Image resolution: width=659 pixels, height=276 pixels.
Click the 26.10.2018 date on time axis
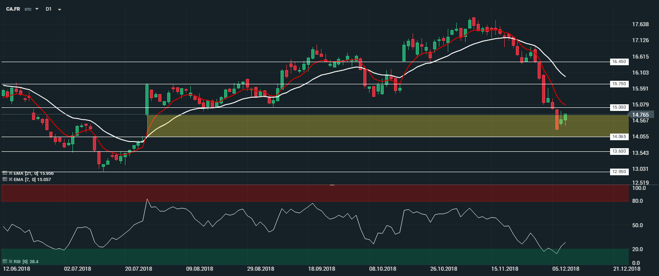pyautogui.click(x=444, y=269)
